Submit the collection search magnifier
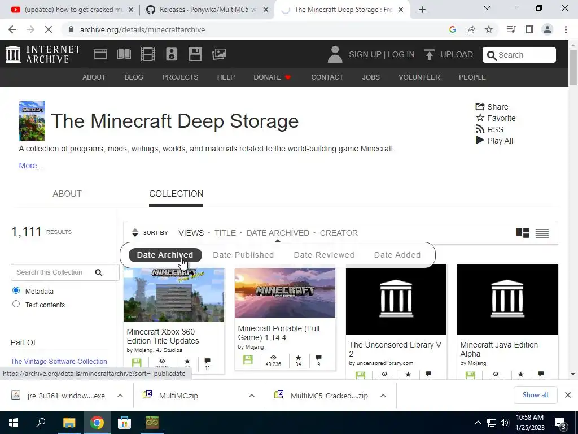Image resolution: width=578 pixels, height=434 pixels. click(x=98, y=272)
